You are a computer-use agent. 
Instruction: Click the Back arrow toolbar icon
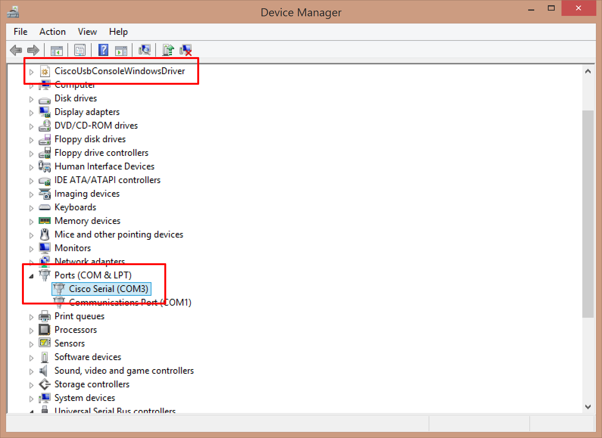click(16, 50)
